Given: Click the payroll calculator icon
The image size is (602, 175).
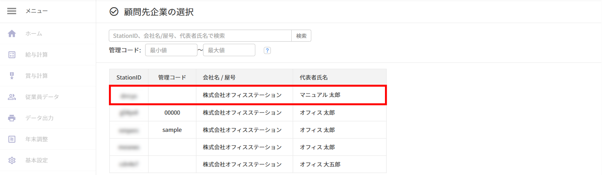Looking at the screenshot, I should pos(12,55).
